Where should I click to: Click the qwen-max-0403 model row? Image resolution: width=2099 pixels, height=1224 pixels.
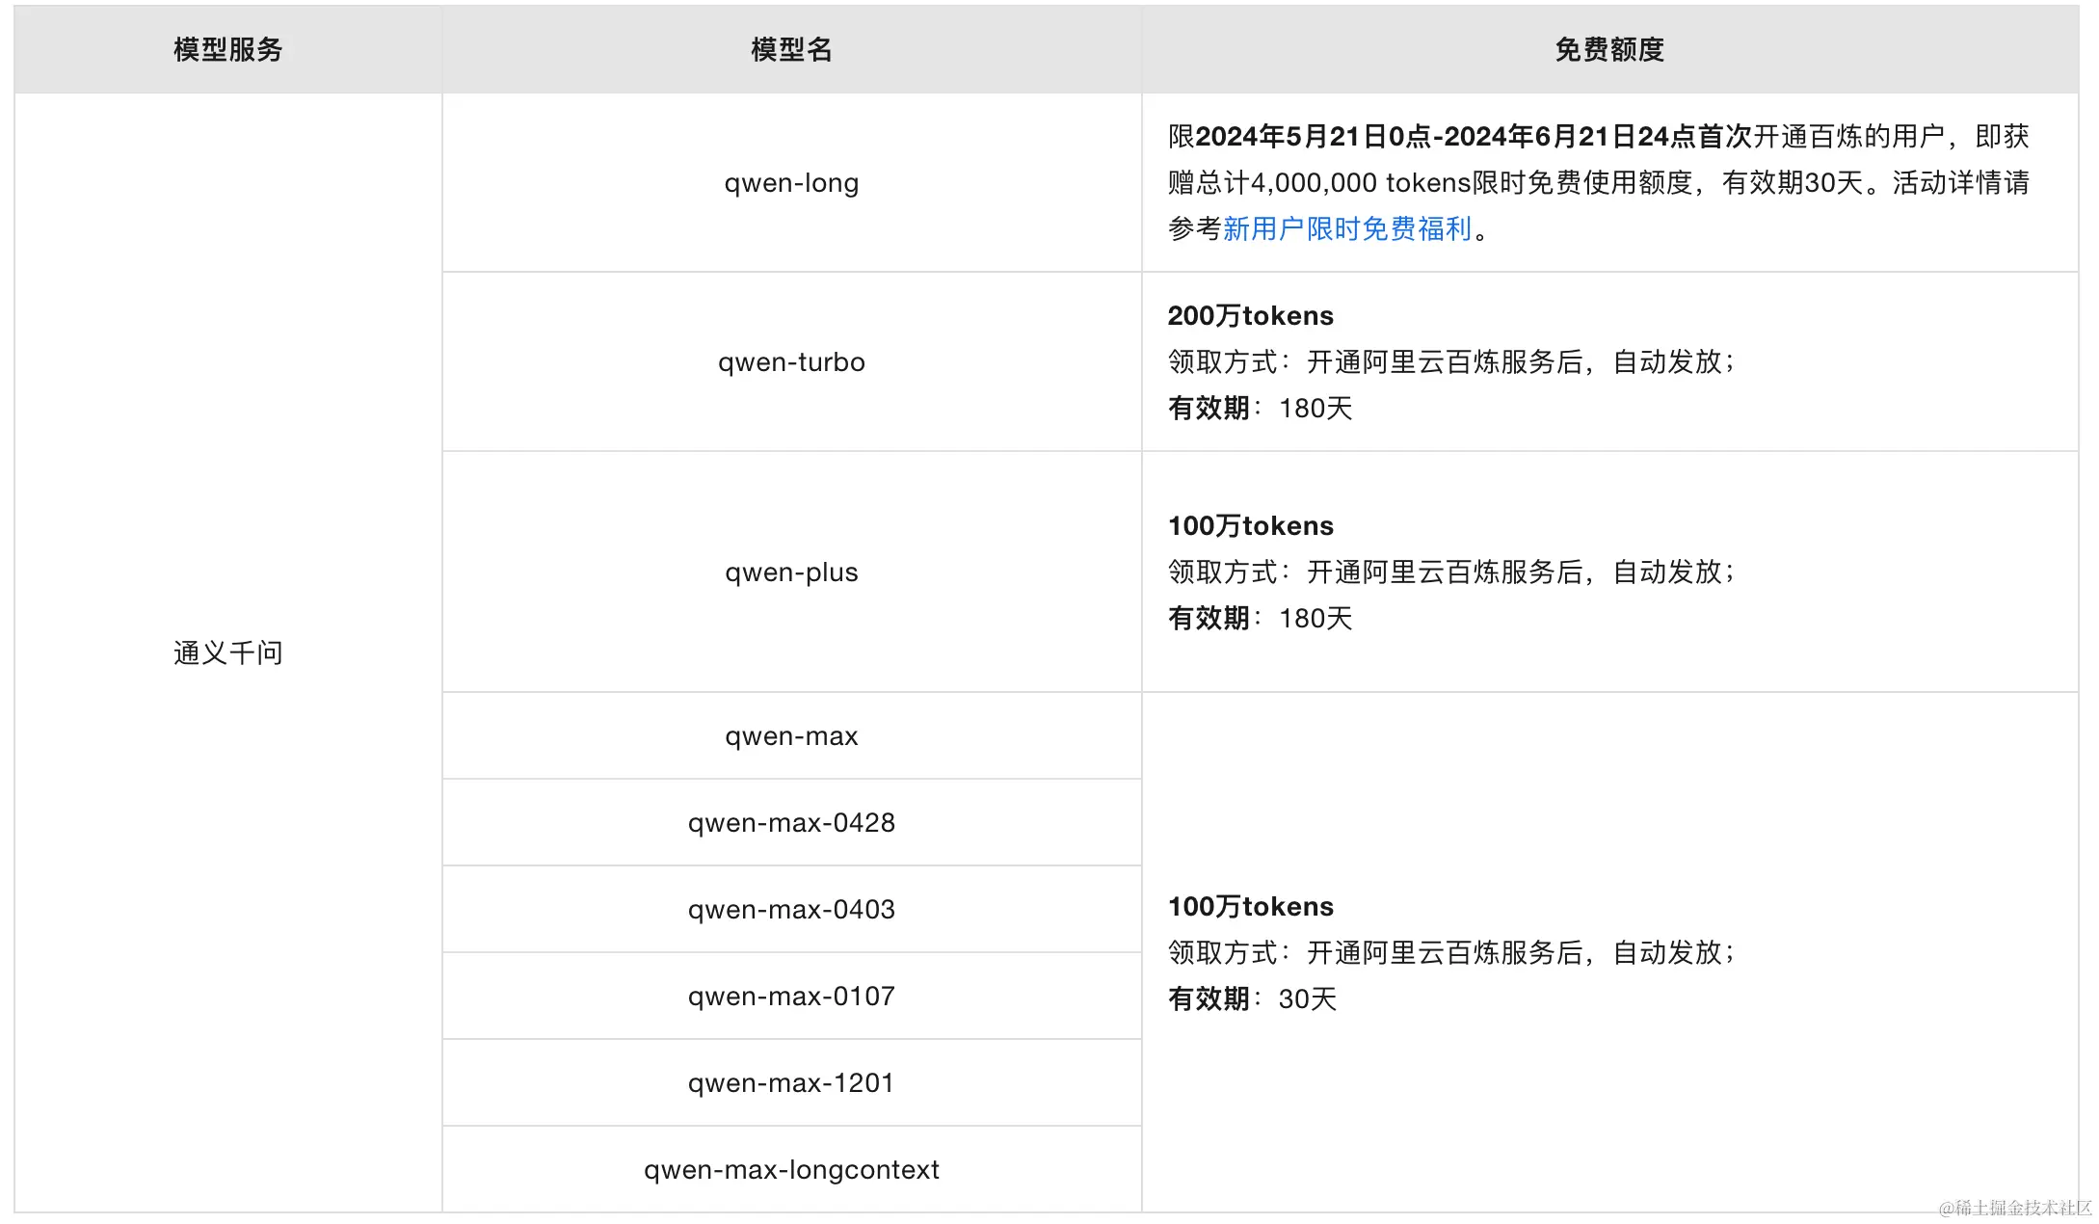[791, 910]
